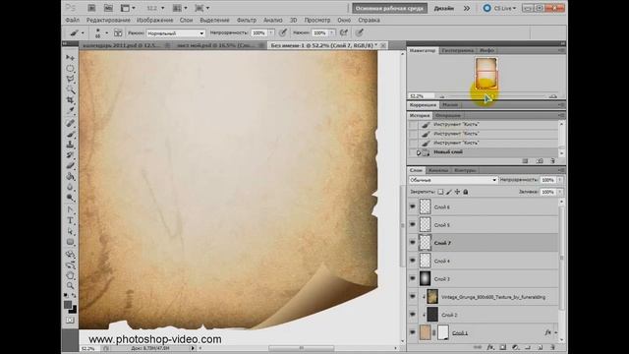Open brush preset picker arrow
The image size is (629, 354).
point(106,32)
